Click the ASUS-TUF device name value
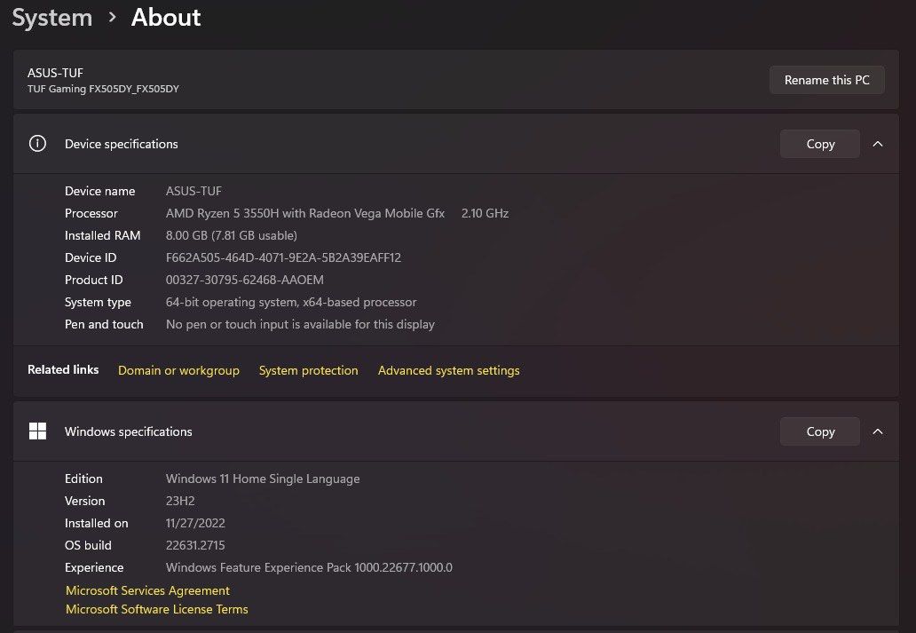Image resolution: width=916 pixels, height=633 pixels. [x=193, y=191]
